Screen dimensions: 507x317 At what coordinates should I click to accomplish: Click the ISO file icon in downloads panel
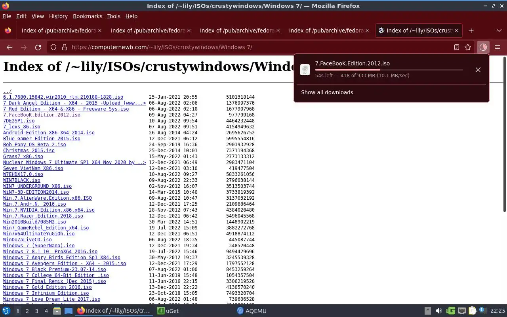click(305, 70)
